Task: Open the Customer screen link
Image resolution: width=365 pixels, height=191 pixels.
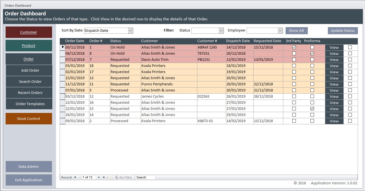Action: [x=29, y=32]
